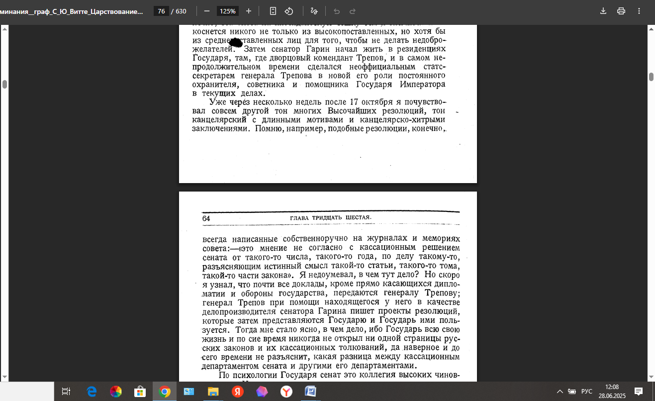655x401 pixels.
Task: Download the PDF file
Action: [603, 11]
